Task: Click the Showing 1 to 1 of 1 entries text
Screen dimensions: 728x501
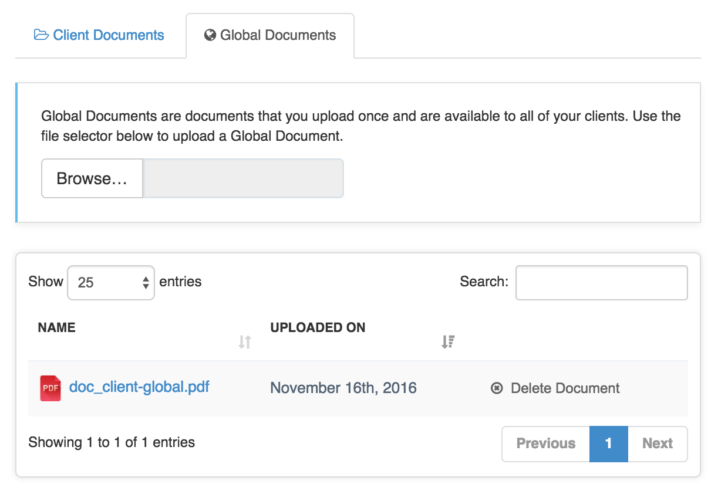Action: (112, 442)
